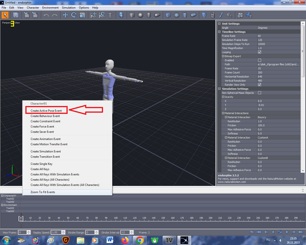The width and height of the screenshot is (306, 245).
Task: Collapse the Bitmap Export group
Action: coord(222,56)
